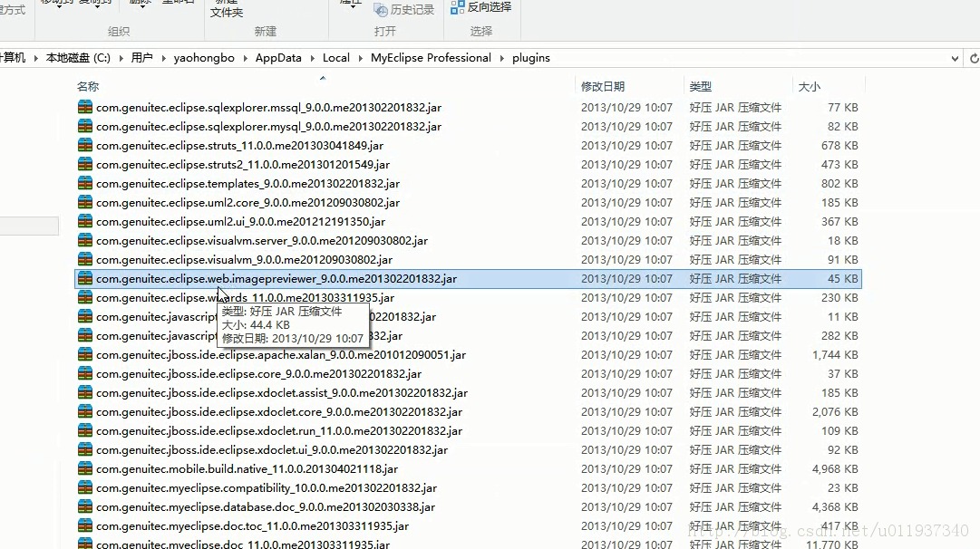The width and height of the screenshot is (980, 549).
Task: Expand the arrow after 本地磁盘 (C:) breadcrumb
Action: pos(121,58)
